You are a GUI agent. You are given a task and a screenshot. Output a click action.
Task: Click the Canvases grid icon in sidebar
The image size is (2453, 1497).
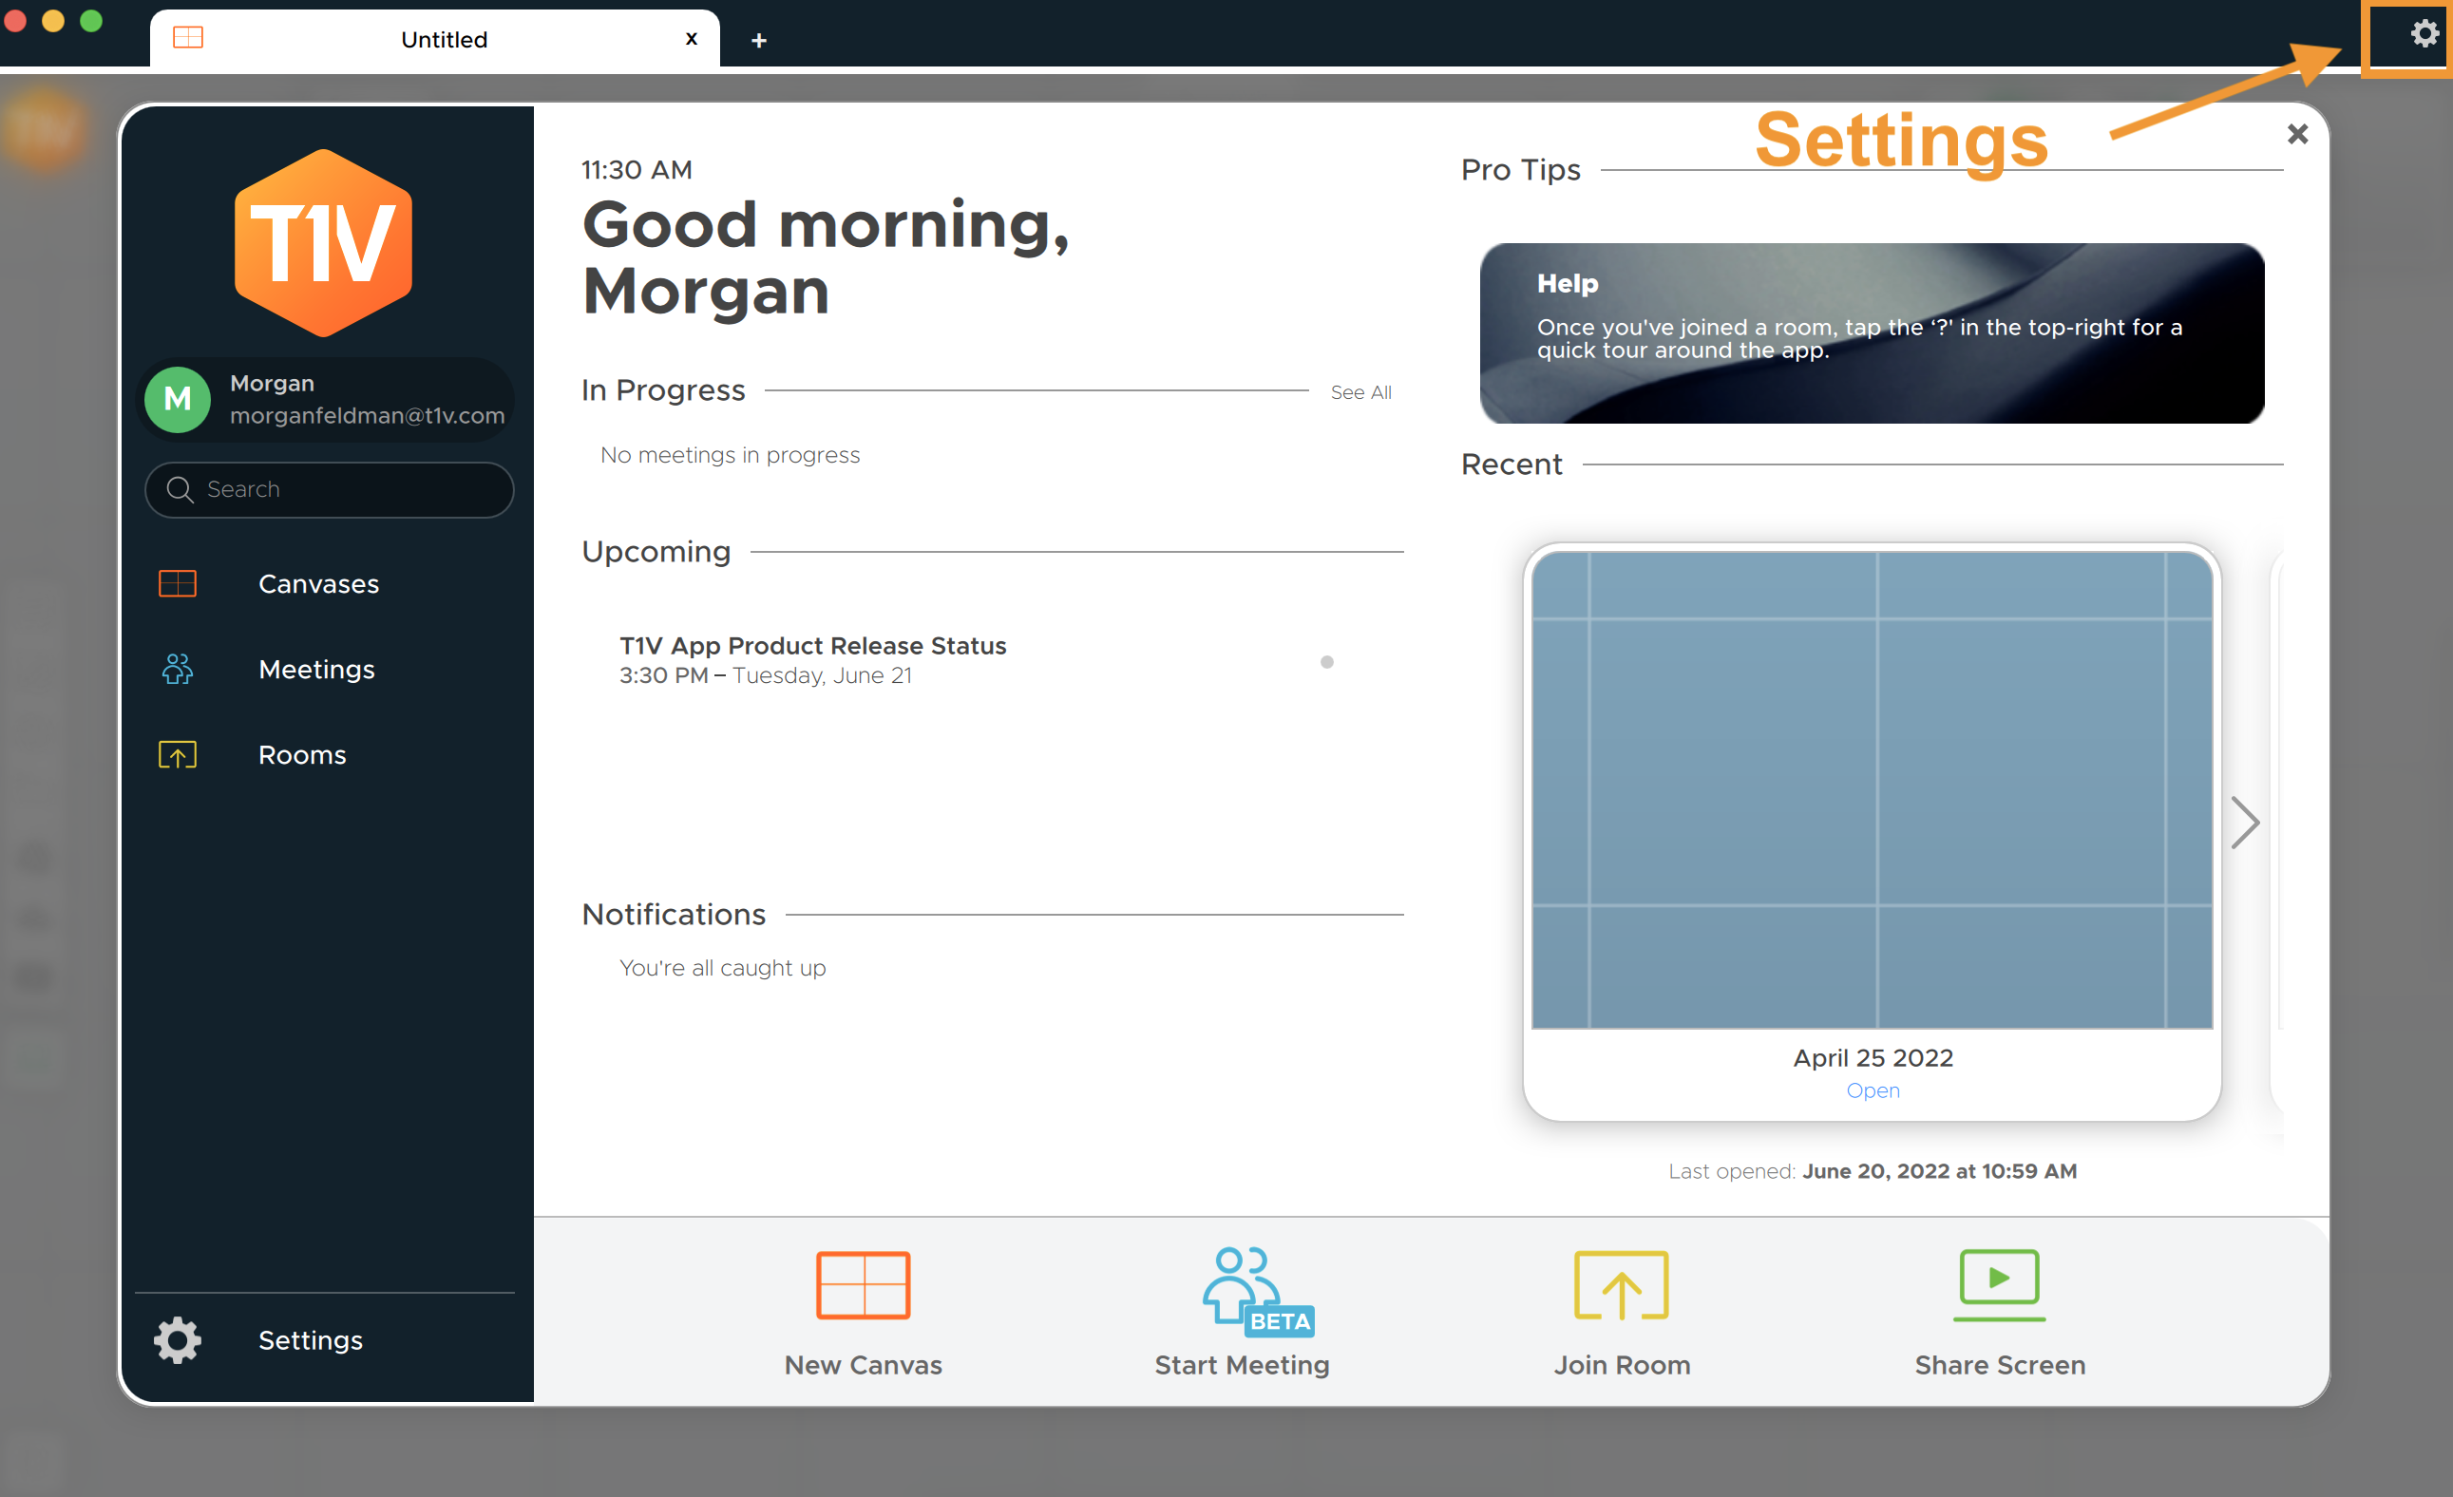click(178, 583)
